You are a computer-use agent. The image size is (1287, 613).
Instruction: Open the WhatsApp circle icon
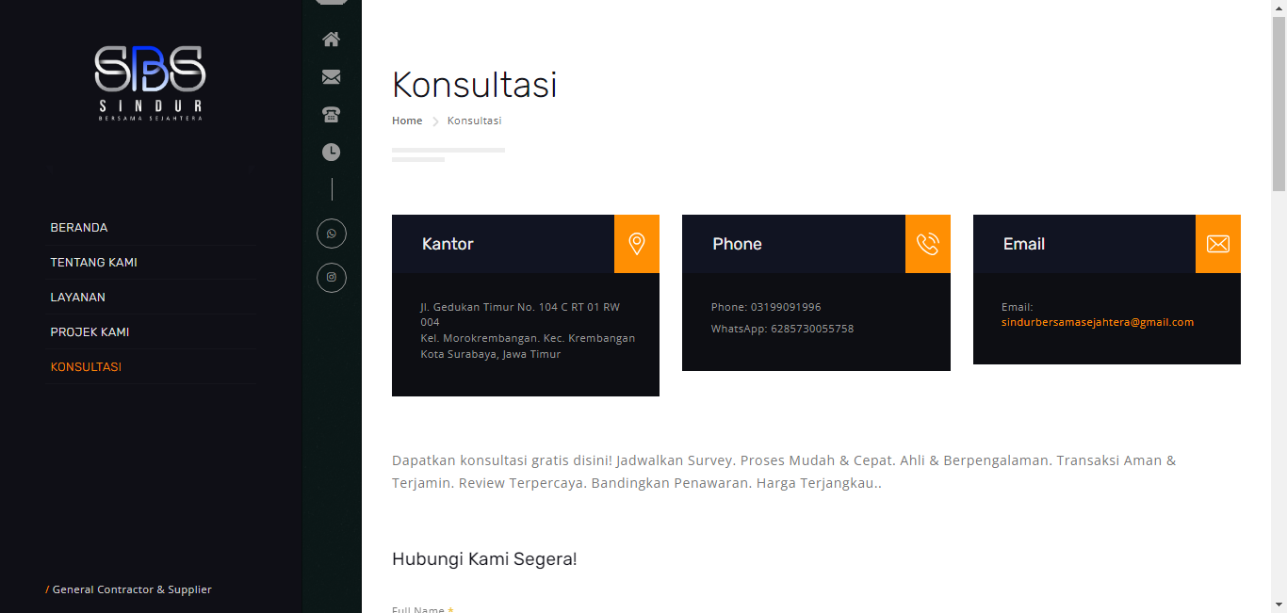pyautogui.click(x=332, y=234)
